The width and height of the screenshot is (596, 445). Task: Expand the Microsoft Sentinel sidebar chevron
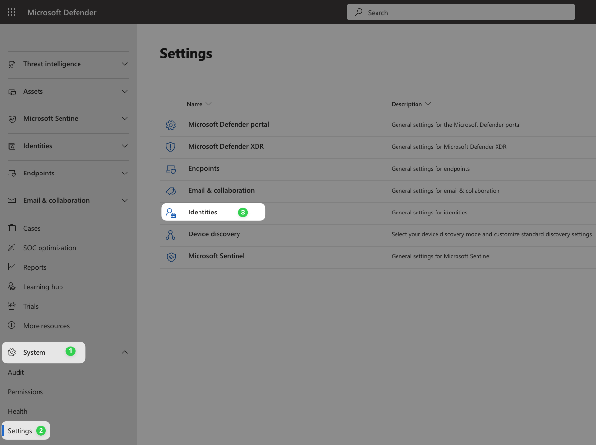click(125, 119)
